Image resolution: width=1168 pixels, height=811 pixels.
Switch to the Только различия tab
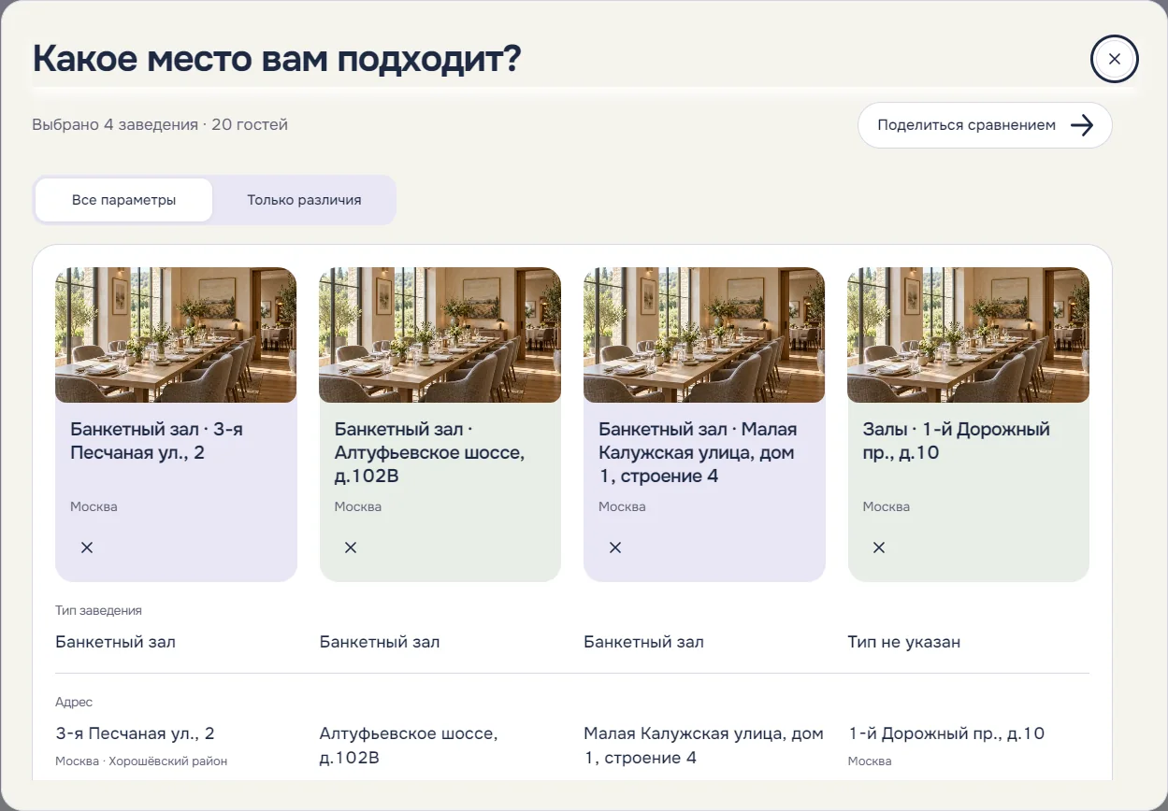pyautogui.click(x=304, y=200)
